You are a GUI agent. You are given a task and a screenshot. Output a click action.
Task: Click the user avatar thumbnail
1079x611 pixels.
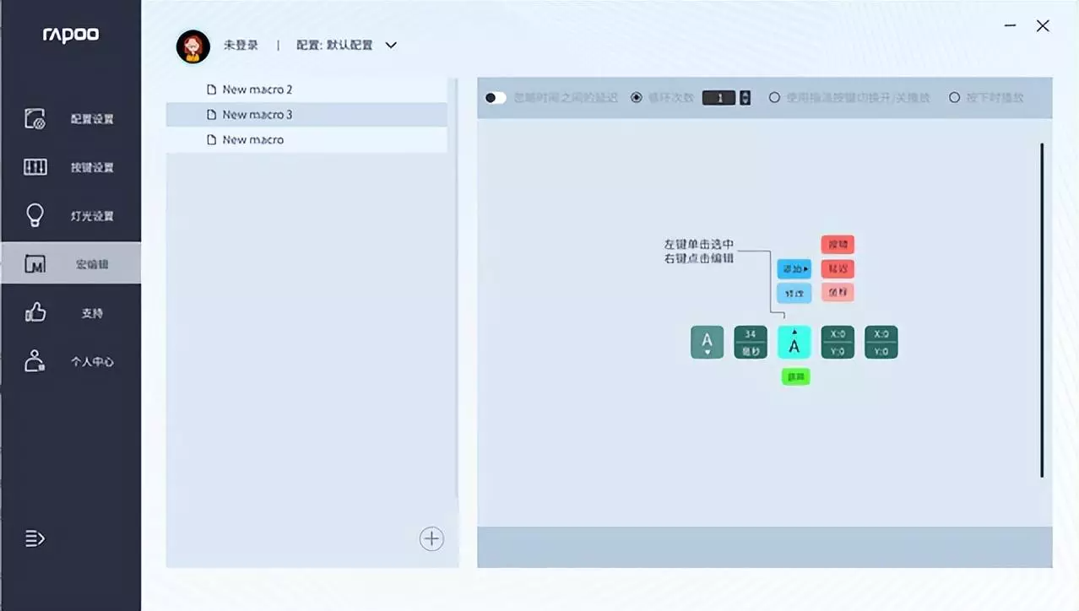(193, 46)
